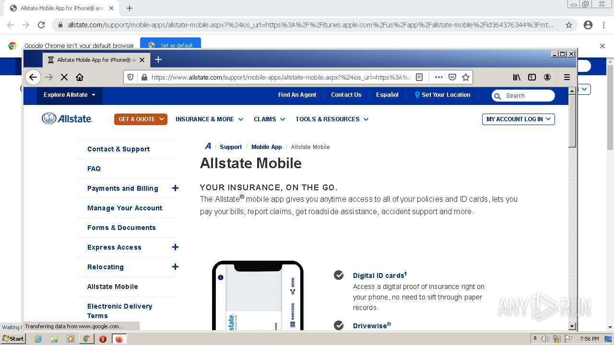This screenshot has height=345, width=614.
Task: Switch to Español link
Action: coord(387,95)
